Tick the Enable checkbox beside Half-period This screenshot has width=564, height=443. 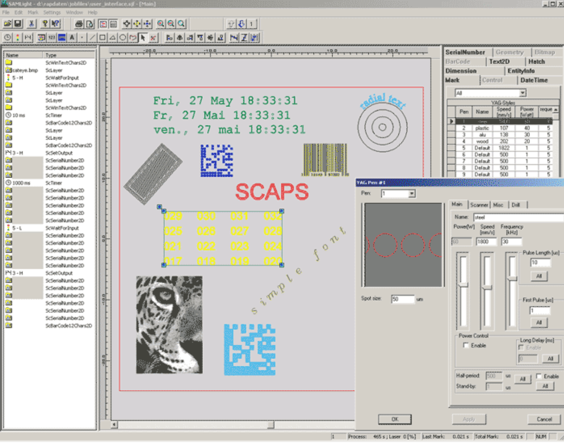pyautogui.click(x=539, y=376)
